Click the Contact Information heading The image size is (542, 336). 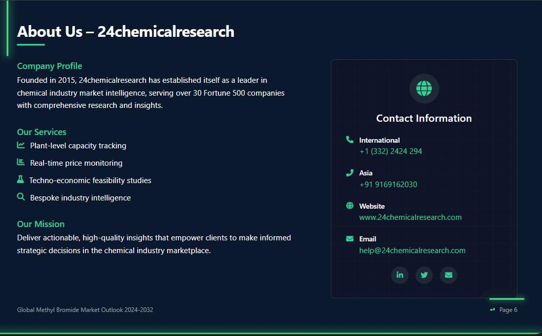424,118
